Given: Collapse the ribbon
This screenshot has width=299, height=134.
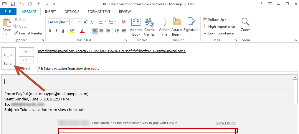Looking at the screenshot, I should tap(296, 40).
